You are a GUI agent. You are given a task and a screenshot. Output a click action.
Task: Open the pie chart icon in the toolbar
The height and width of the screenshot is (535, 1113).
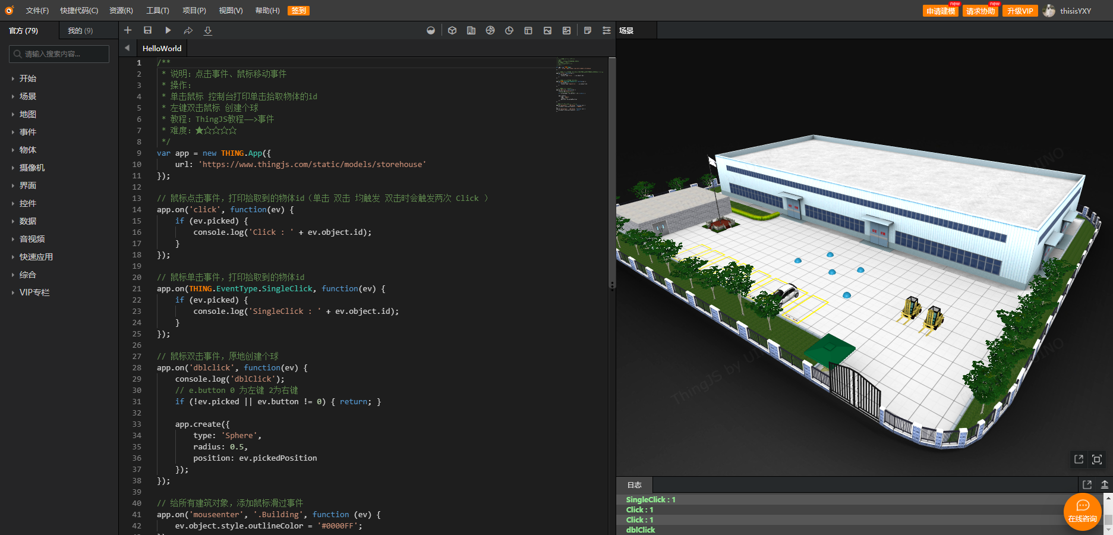pos(509,30)
